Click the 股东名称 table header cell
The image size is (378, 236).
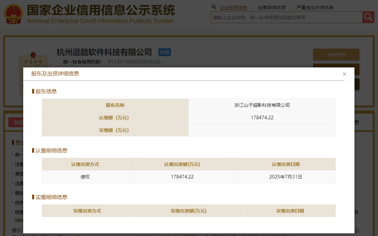115,105
